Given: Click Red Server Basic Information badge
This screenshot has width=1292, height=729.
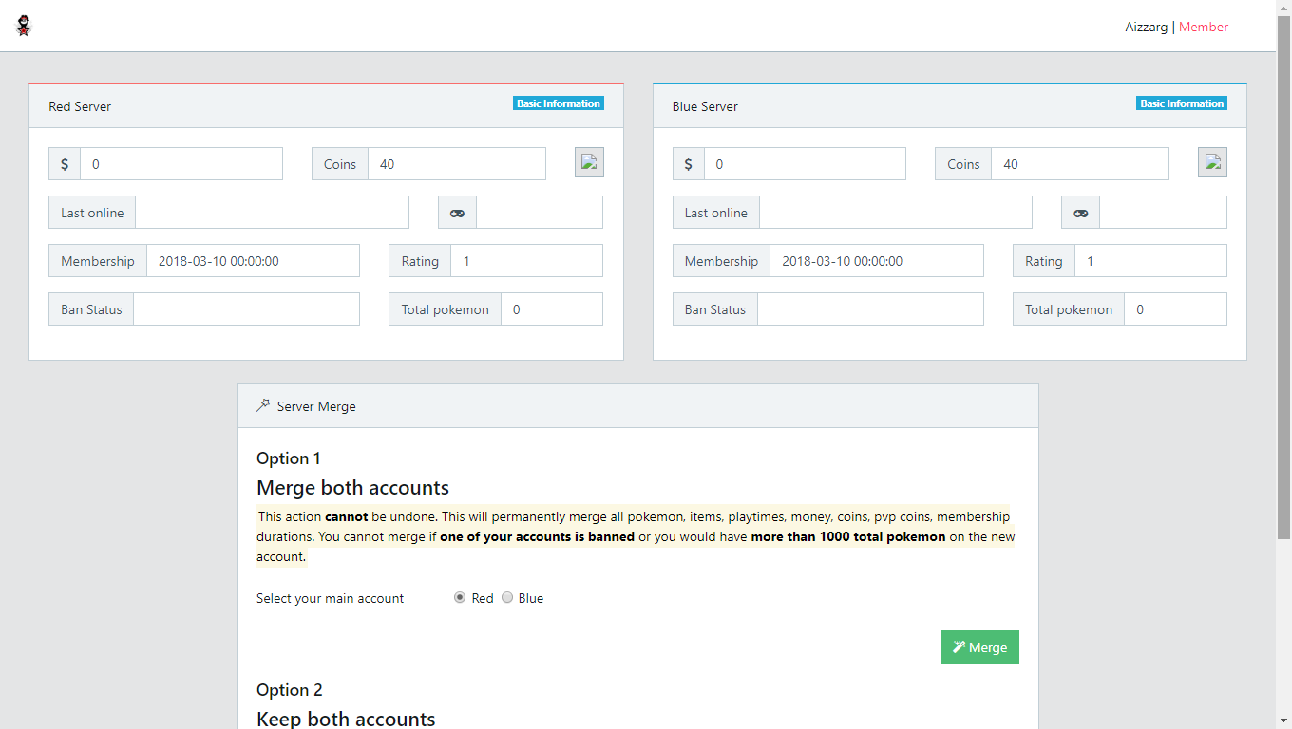Looking at the screenshot, I should tap(559, 103).
